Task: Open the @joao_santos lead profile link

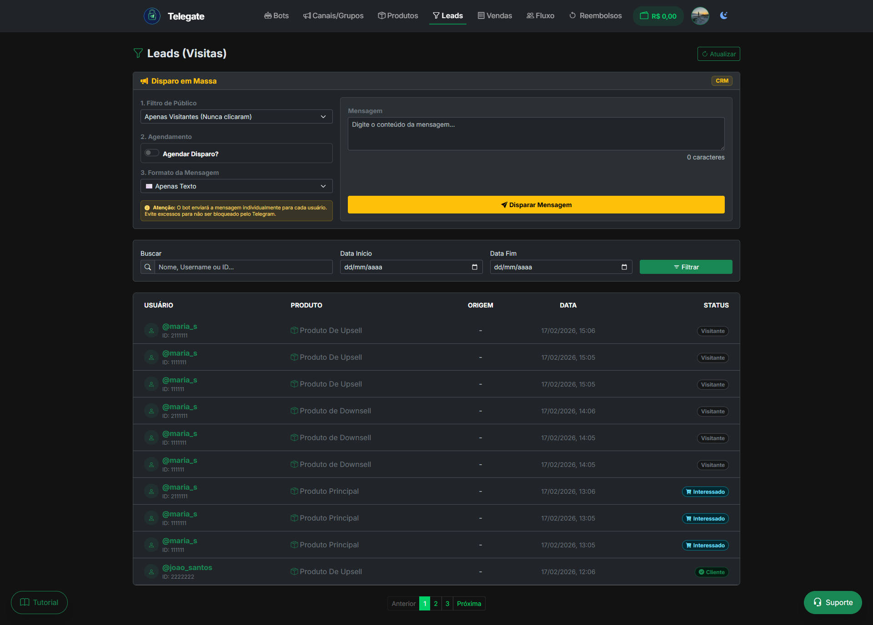Action: coord(187,567)
